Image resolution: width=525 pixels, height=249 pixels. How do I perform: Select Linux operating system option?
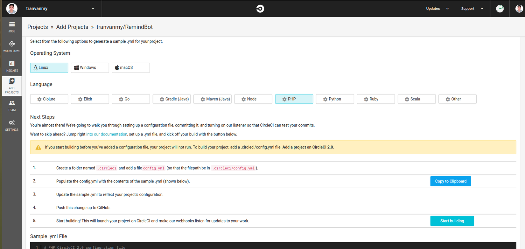[49, 68]
